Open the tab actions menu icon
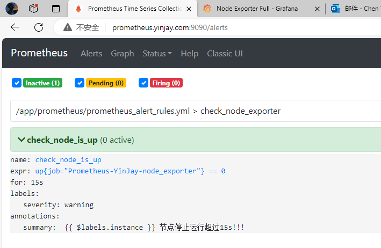This screenshot has height=248, width=381. click(56, 9)
